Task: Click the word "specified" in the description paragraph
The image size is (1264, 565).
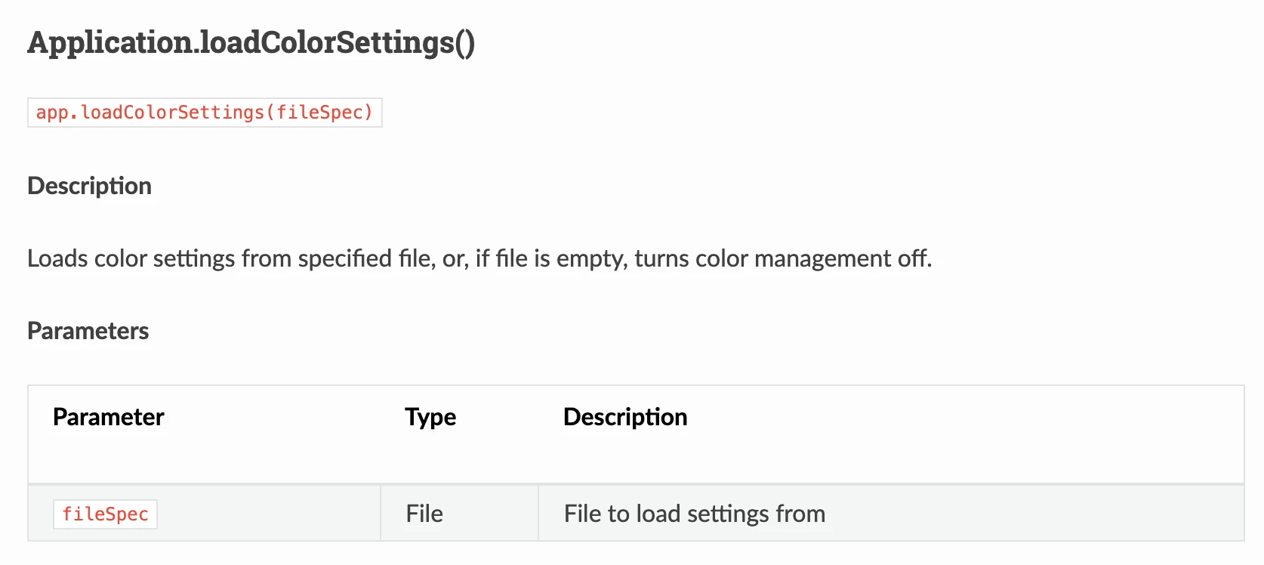Action: pyautogui.click(x=344, y=258)
